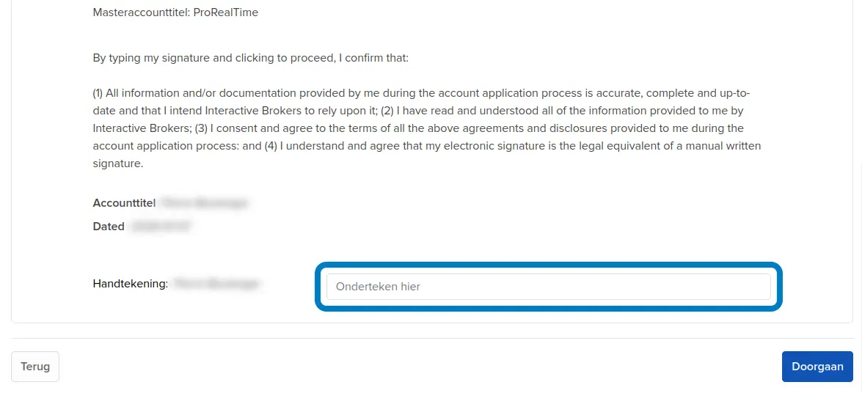Screen dimensions: 862x393
Task: Click the Masteraccounttitel label text
Action: pos(142,12)
